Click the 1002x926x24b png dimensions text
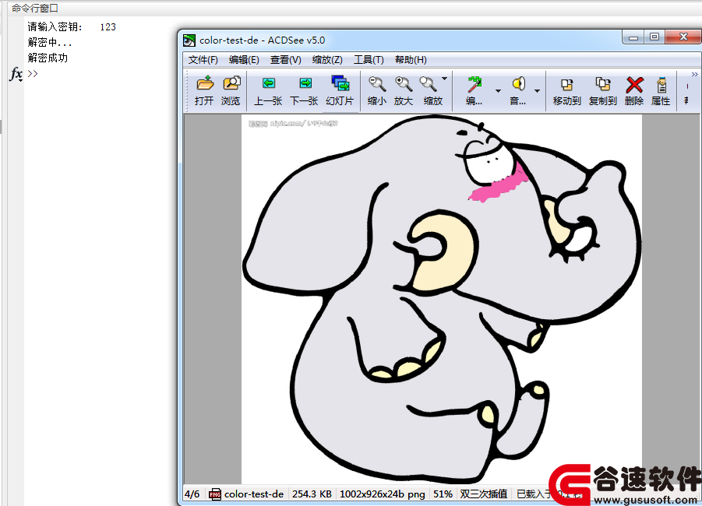The height and width of the screenshot is (506, 702). tap(383, 494)
